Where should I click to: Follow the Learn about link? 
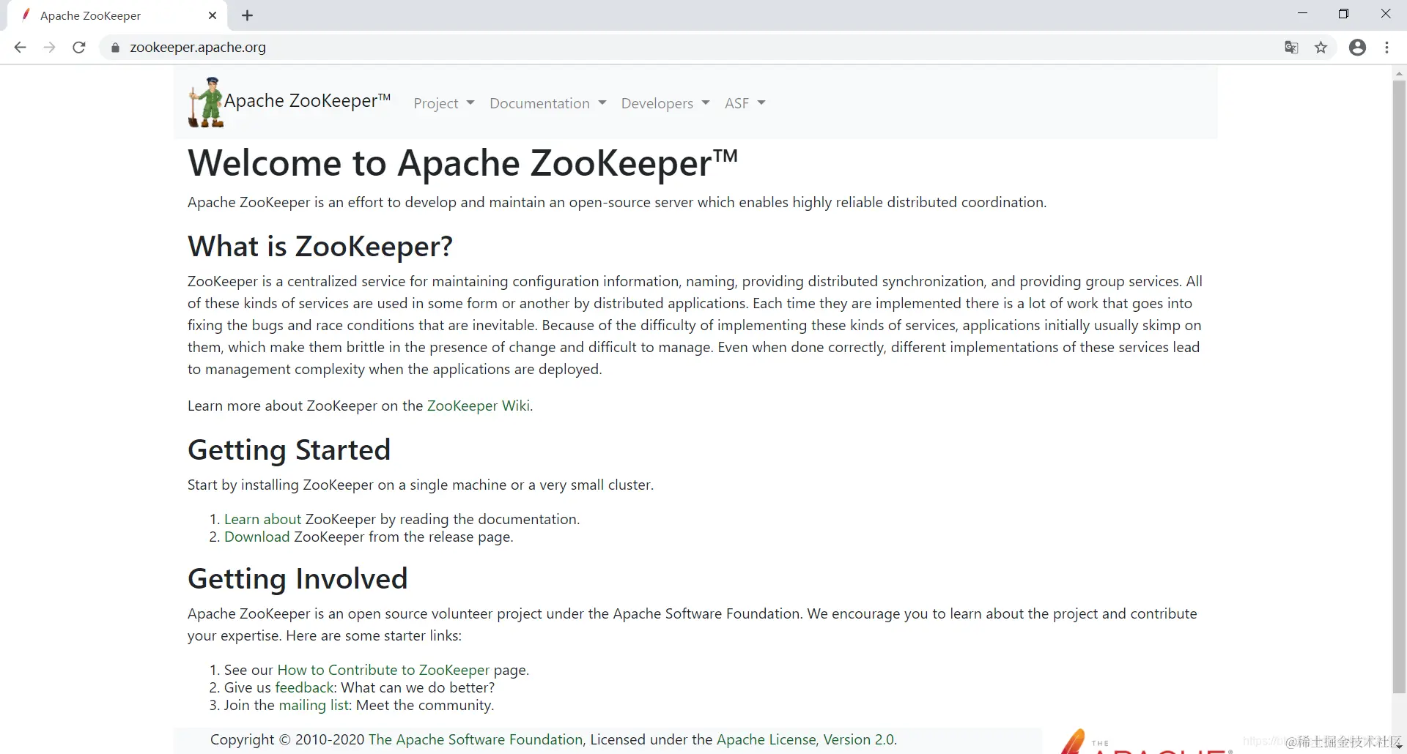[262, 519]
